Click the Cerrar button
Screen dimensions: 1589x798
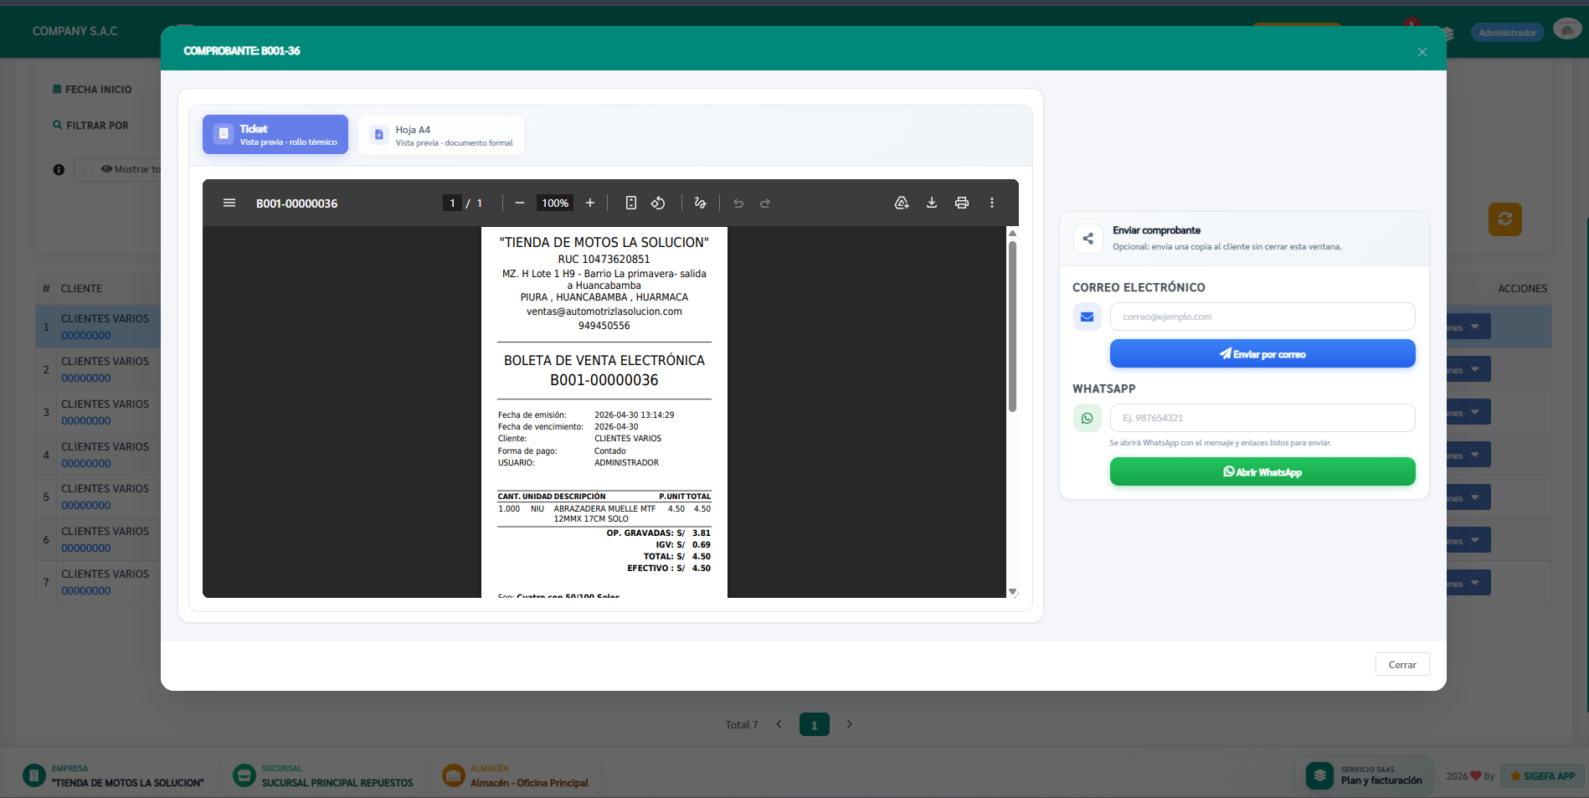(1402, 664)
